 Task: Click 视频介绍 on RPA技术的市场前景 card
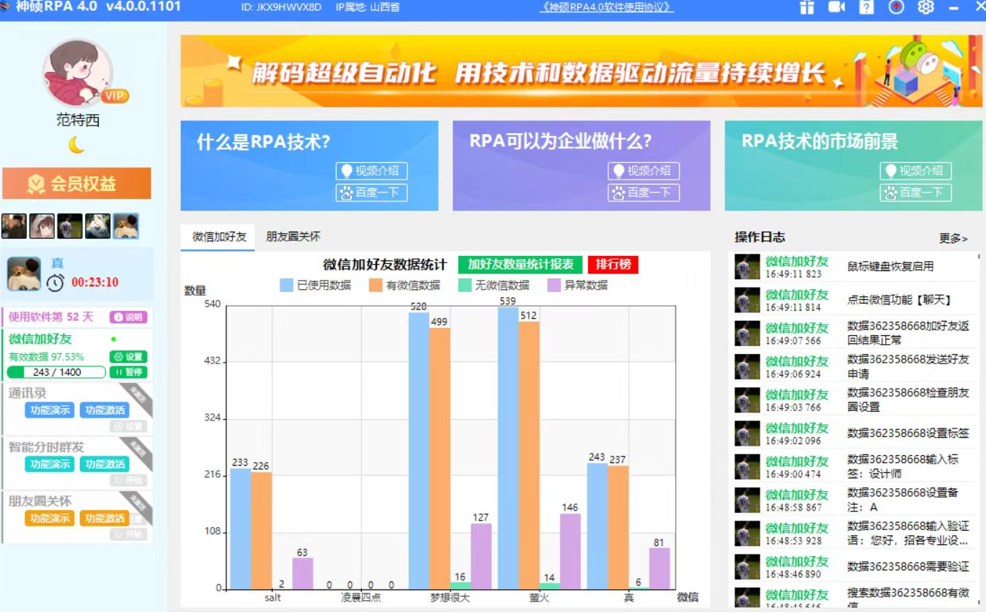coord(915,171)
